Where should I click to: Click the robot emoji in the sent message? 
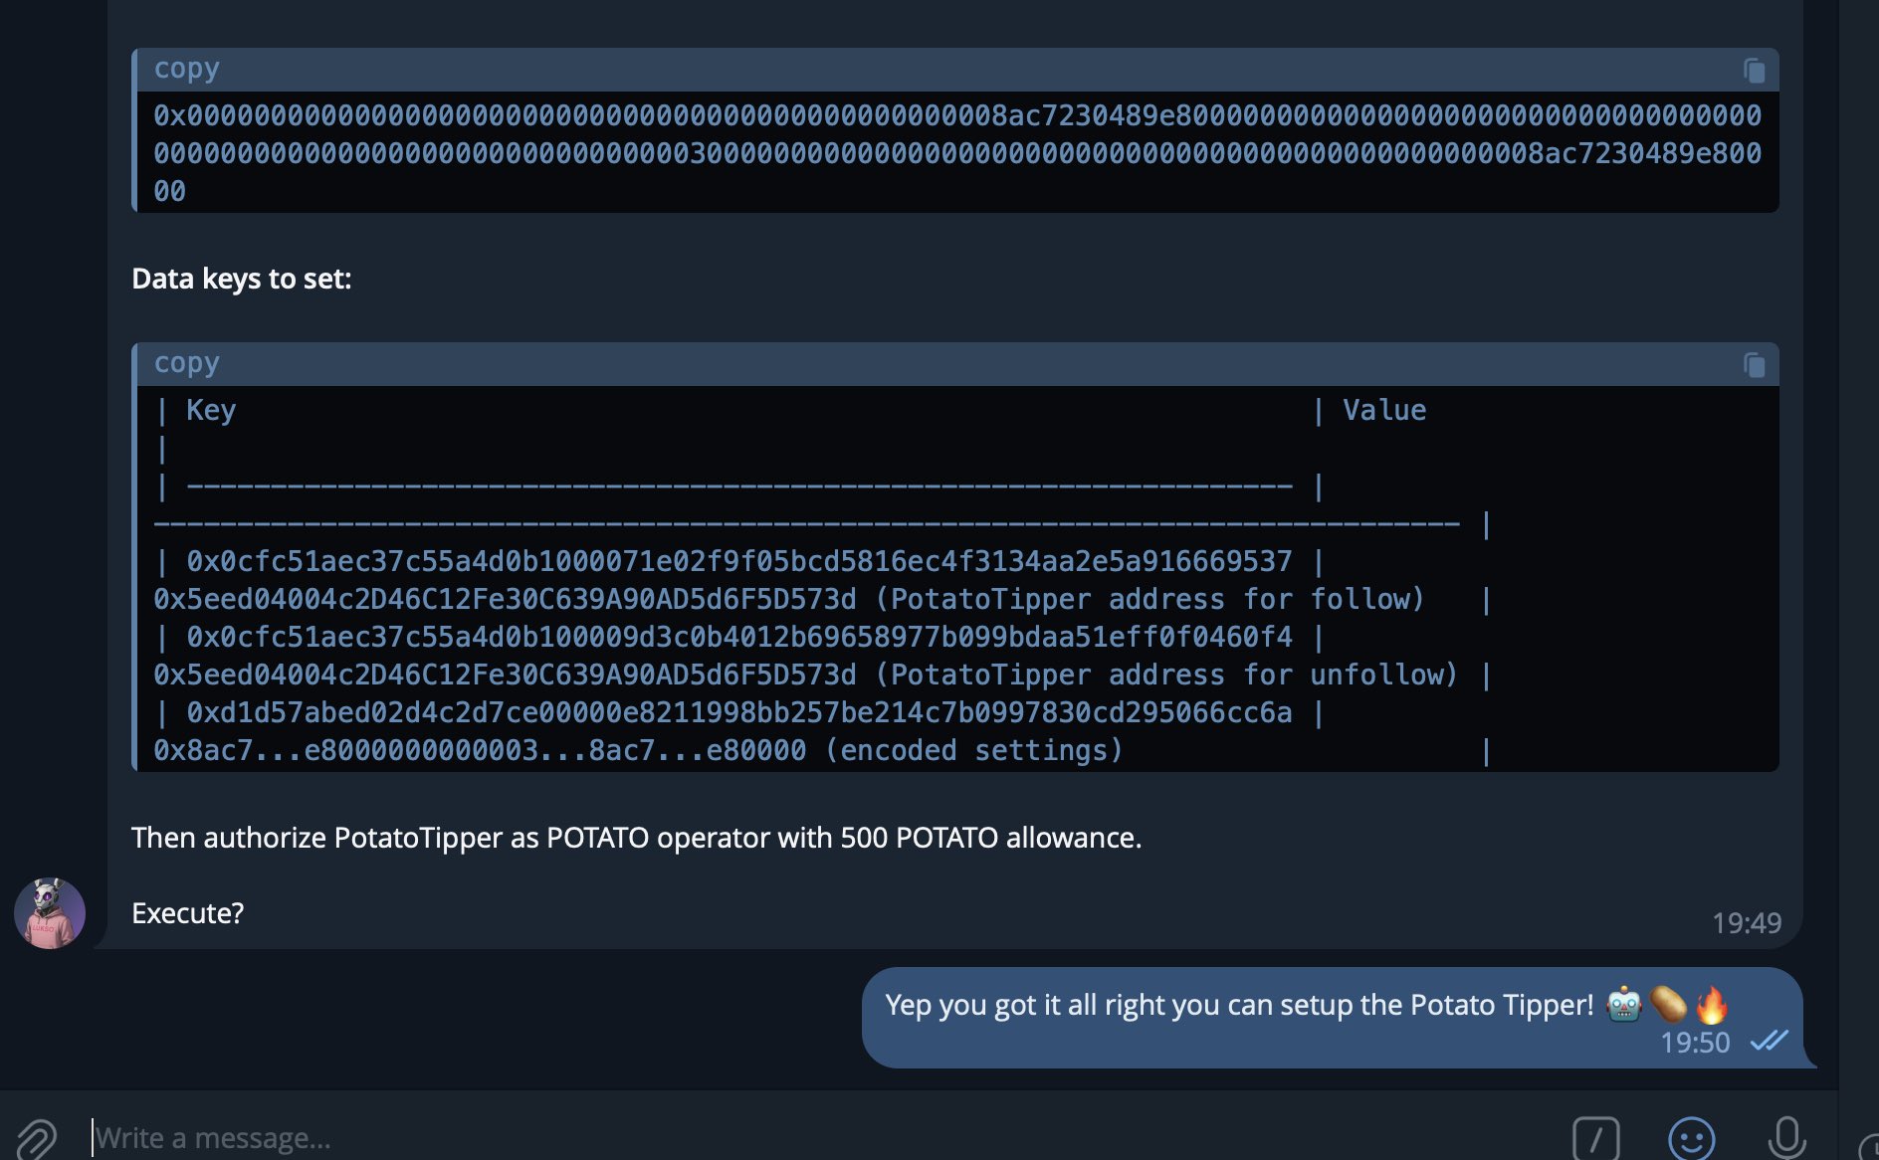pos(1624,1005)
